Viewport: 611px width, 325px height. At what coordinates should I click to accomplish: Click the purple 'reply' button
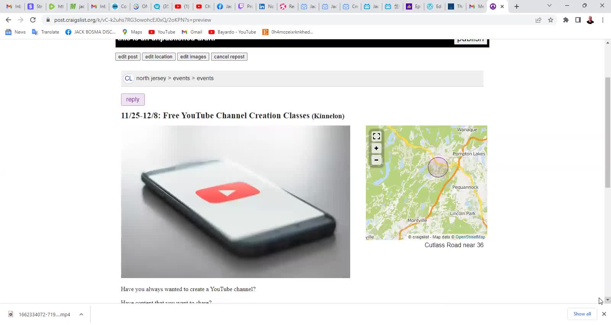[x=133, y=100]
